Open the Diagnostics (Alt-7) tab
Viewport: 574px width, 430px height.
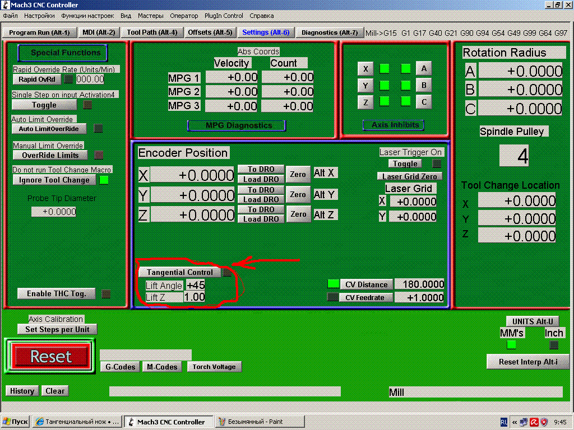[330, 32]
